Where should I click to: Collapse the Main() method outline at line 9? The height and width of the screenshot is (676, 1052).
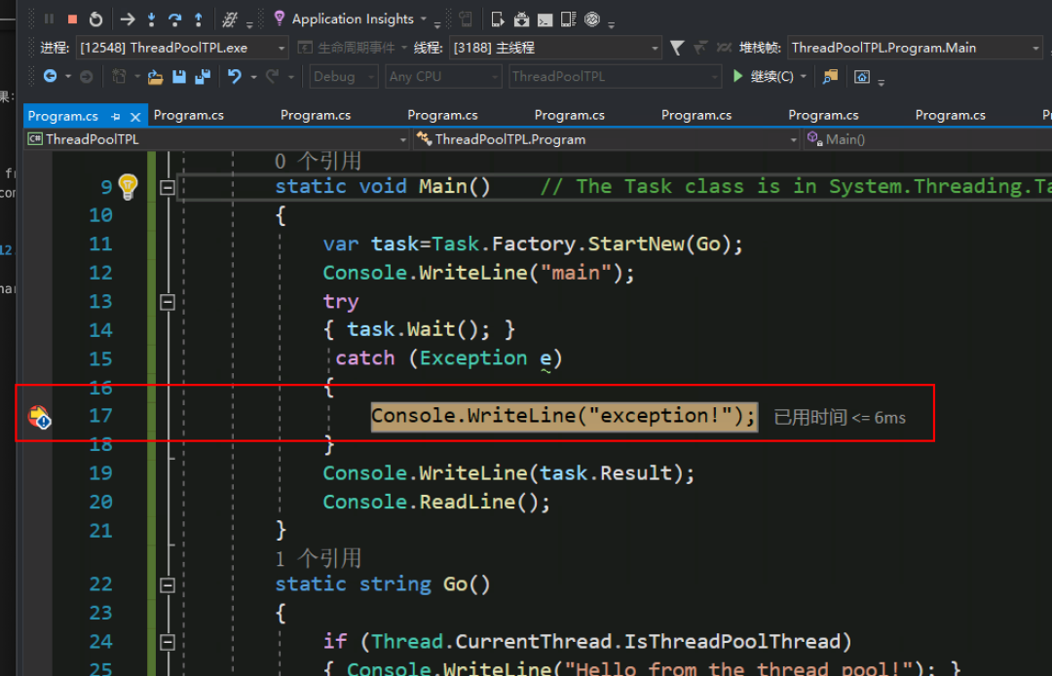click(x=168, y=187)
